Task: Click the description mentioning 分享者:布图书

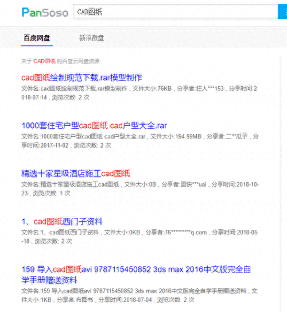Action: click(139, 295)
